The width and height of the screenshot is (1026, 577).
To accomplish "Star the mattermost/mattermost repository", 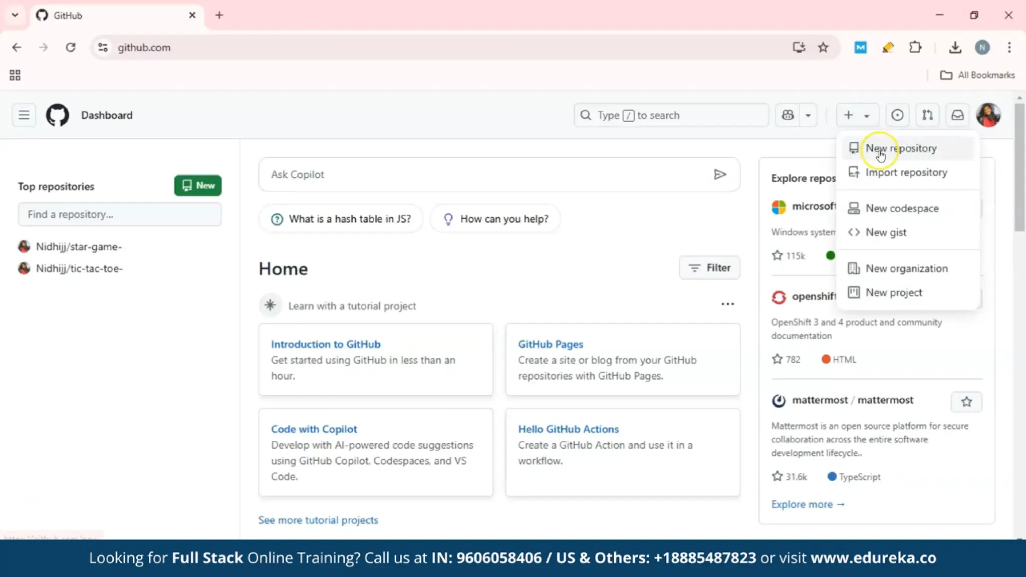I will 966,402.
